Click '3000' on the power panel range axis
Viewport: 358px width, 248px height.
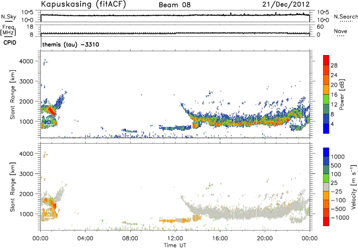click(x=26, y=81)
